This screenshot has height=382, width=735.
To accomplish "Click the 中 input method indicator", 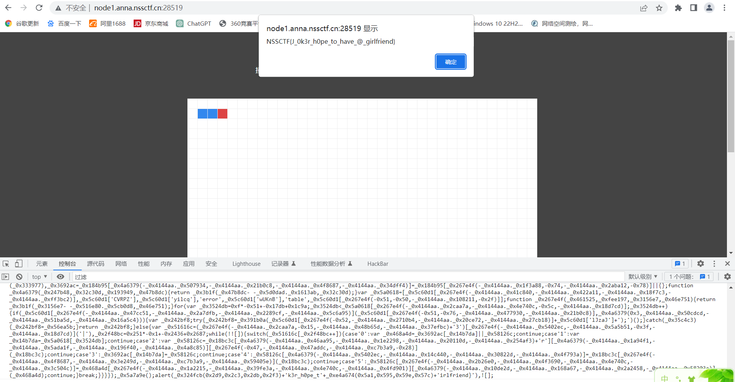I will click(x=665, y=378).
